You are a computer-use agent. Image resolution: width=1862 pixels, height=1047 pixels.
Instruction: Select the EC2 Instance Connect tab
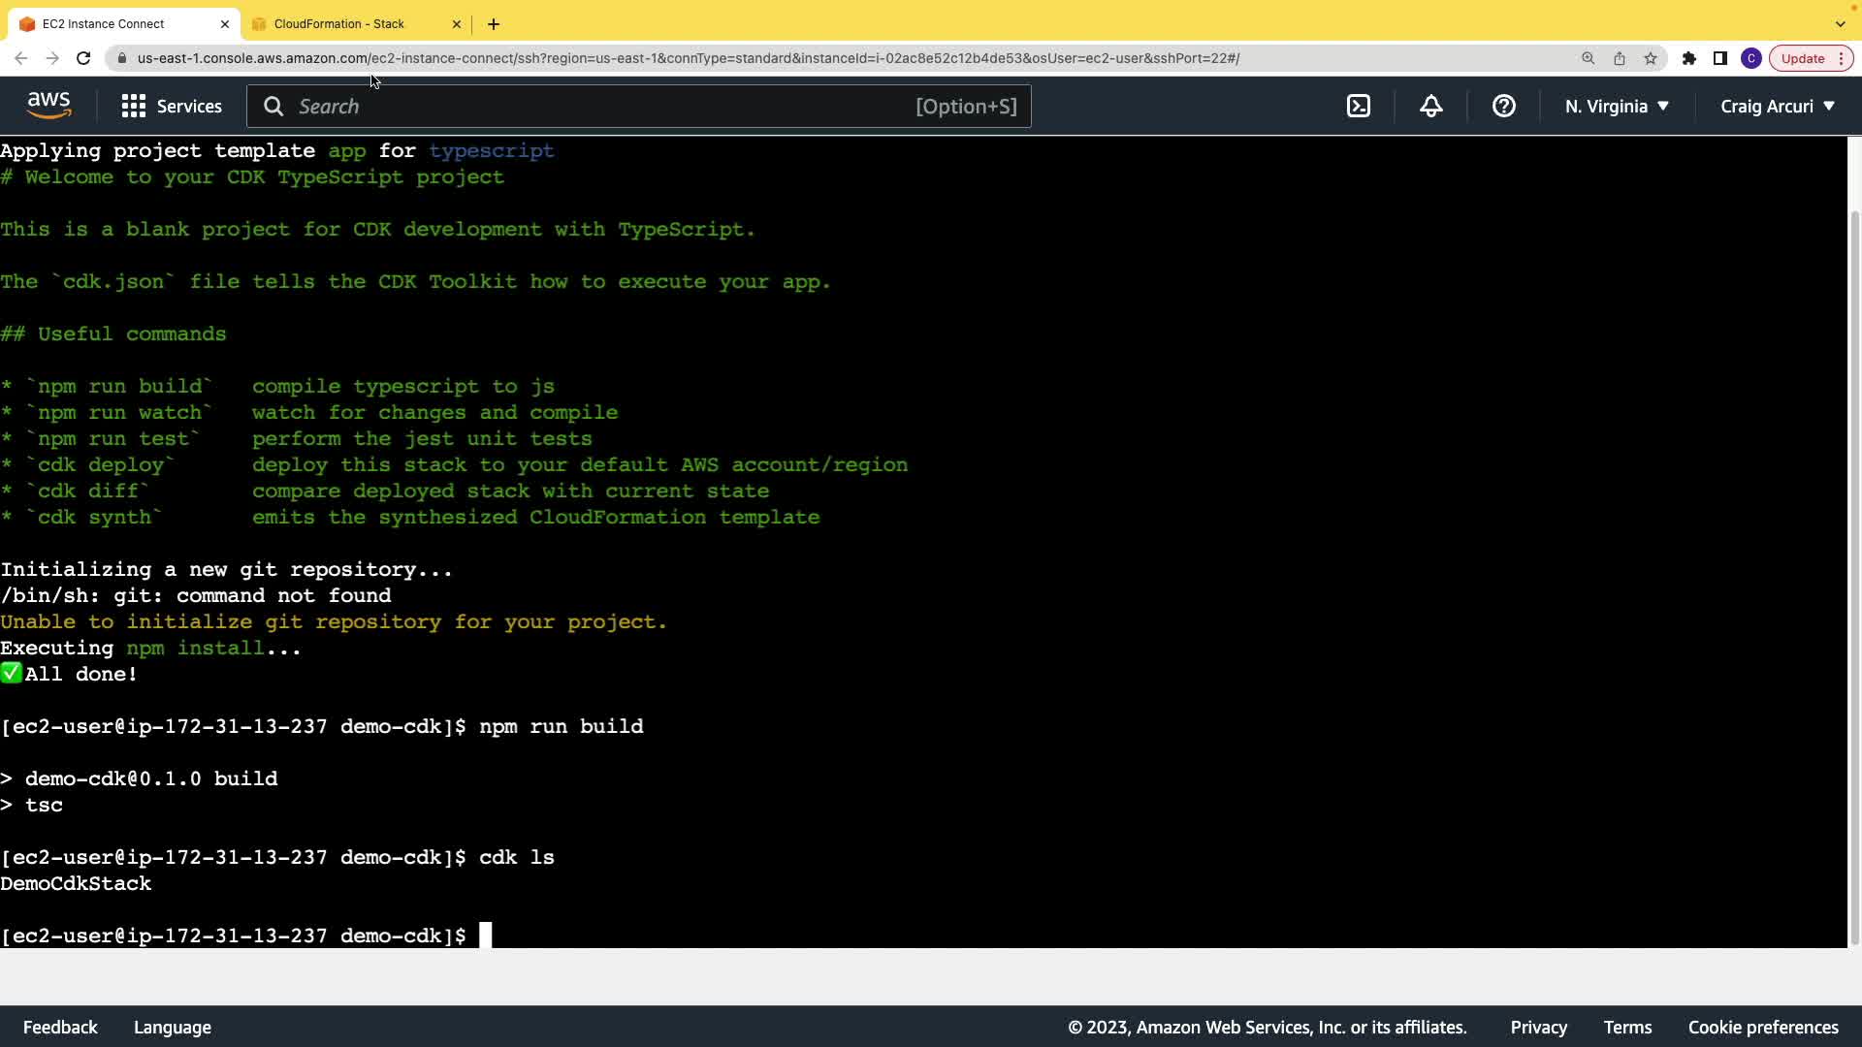pyautogui.click(x=104, y=24)
